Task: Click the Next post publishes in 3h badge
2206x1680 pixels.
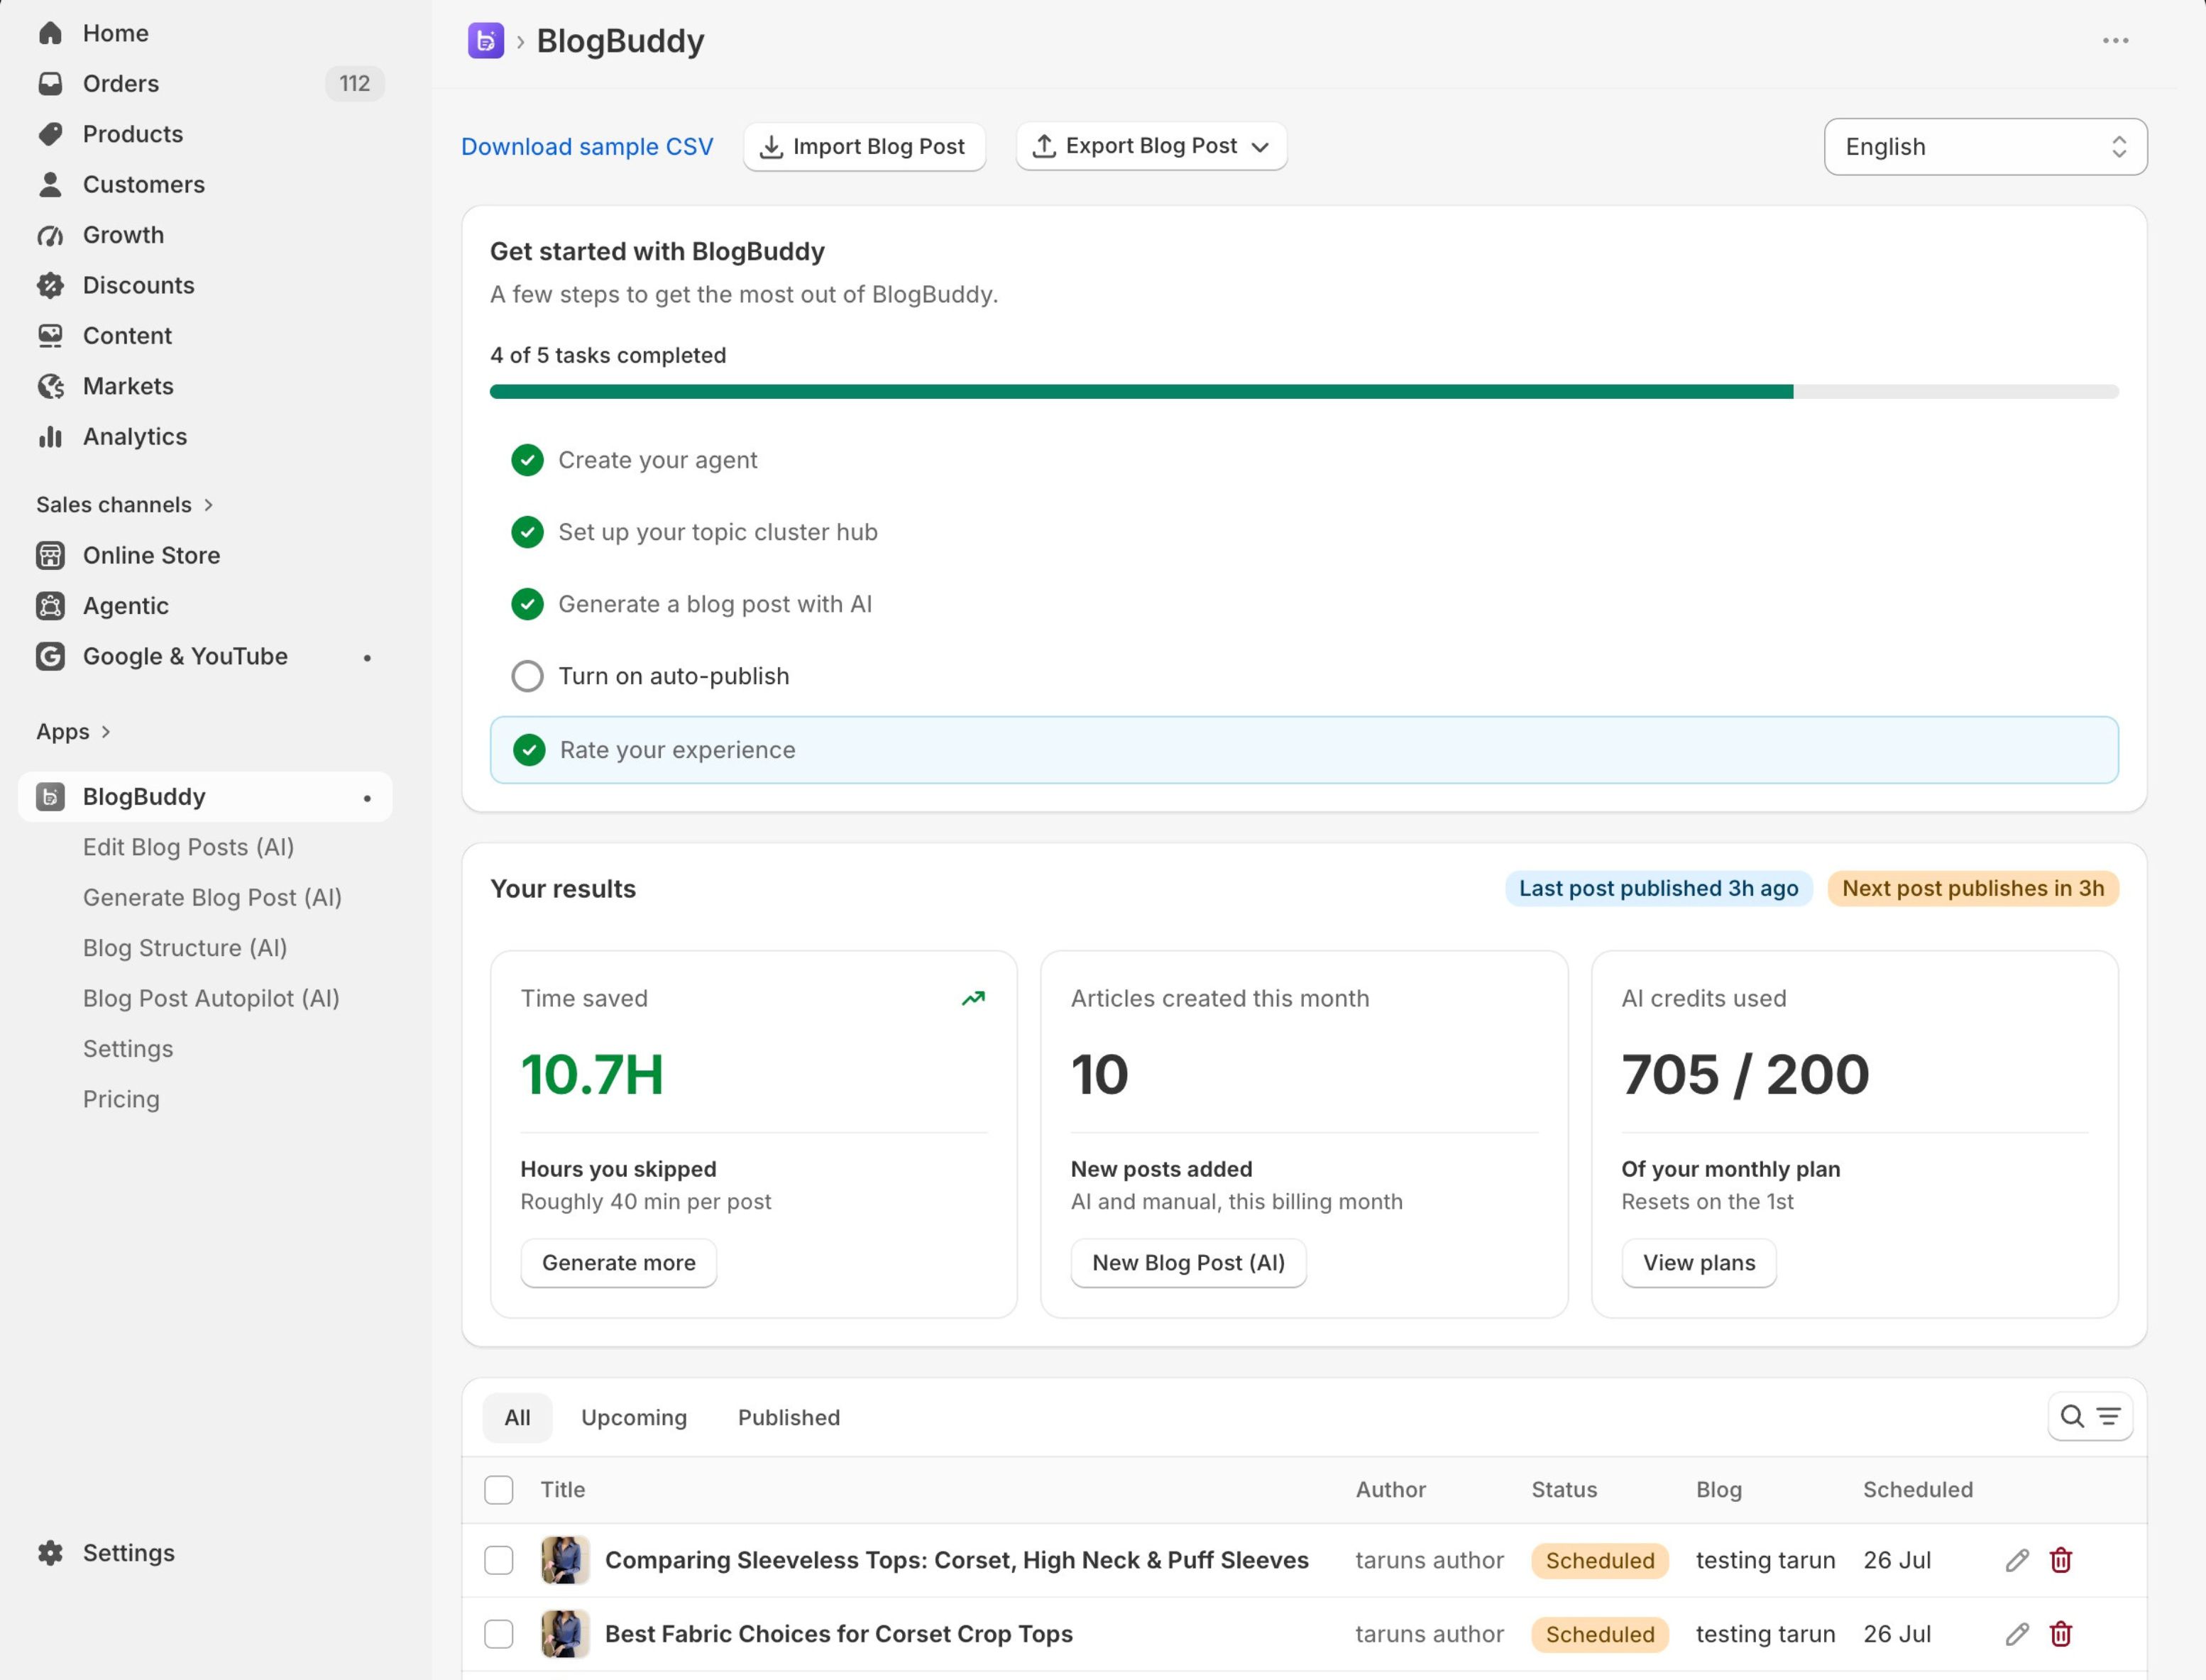Action: coord(1972,888)
